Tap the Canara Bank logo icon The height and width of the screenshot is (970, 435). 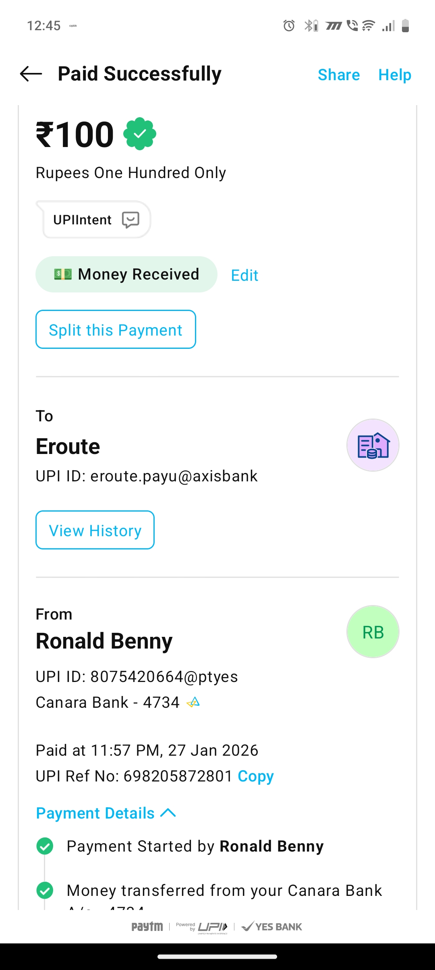coord(193,703)
